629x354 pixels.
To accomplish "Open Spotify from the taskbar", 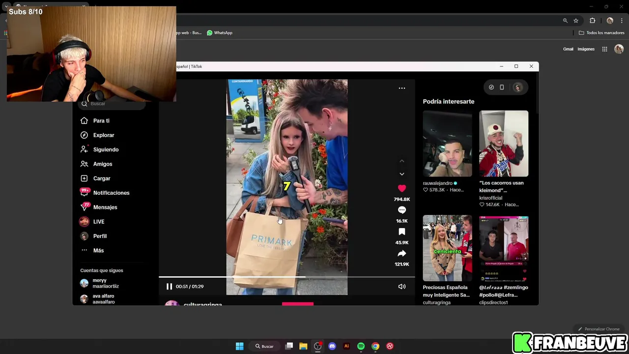I will 361,346.
